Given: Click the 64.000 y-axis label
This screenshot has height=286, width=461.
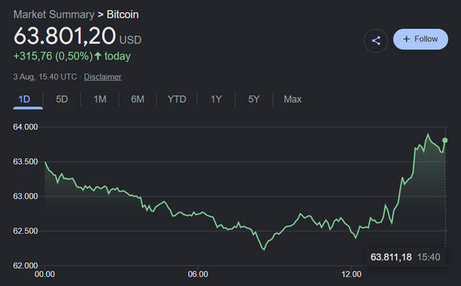Looking at the screenshot, I should click(x=26, y=127).
